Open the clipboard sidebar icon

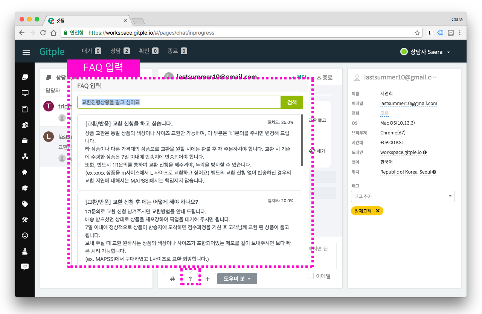25,109
